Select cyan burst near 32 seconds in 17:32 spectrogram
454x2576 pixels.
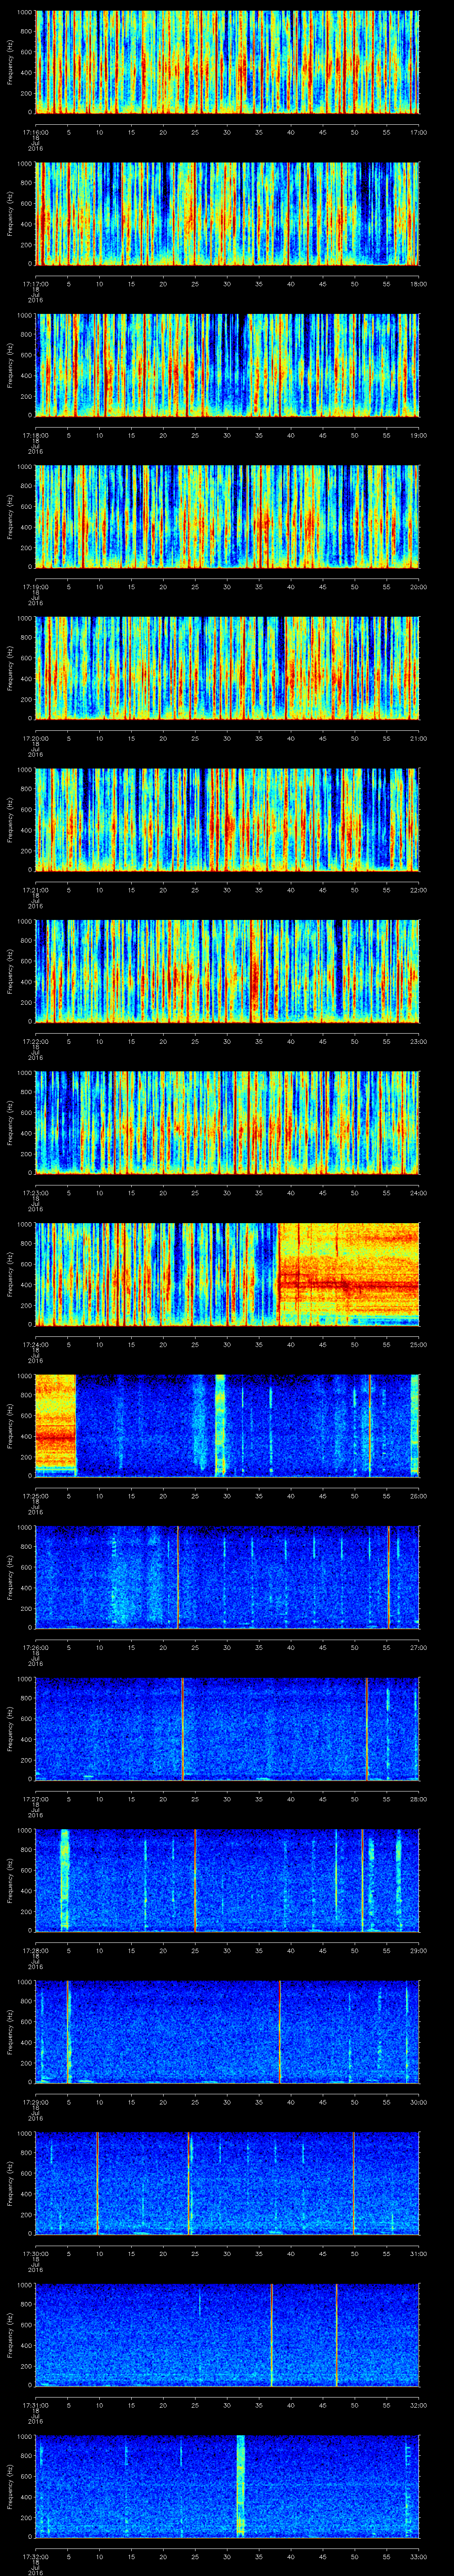[239, 2485]
